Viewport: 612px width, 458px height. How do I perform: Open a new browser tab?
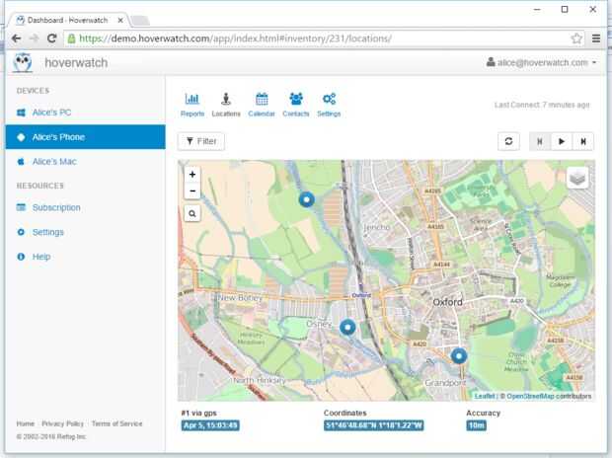pyautogui.click(x=140, y=21)
